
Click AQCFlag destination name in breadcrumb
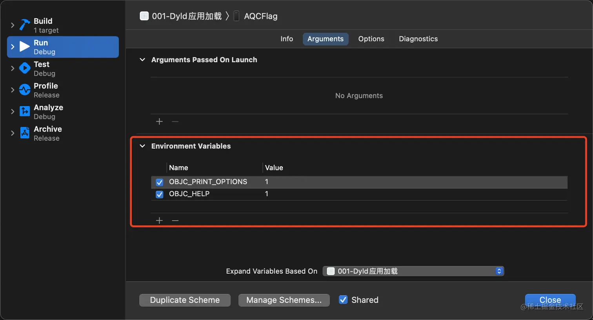click(260, 16)
